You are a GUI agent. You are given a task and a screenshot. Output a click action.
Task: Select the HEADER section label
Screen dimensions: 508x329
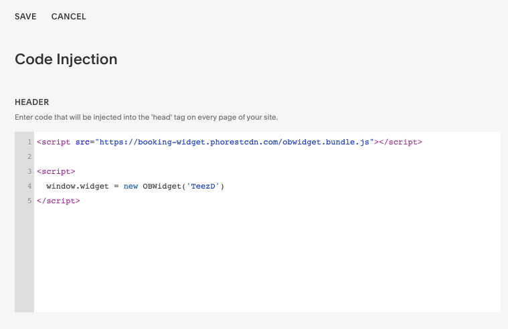pyautogui.click(x=31, y=102)
